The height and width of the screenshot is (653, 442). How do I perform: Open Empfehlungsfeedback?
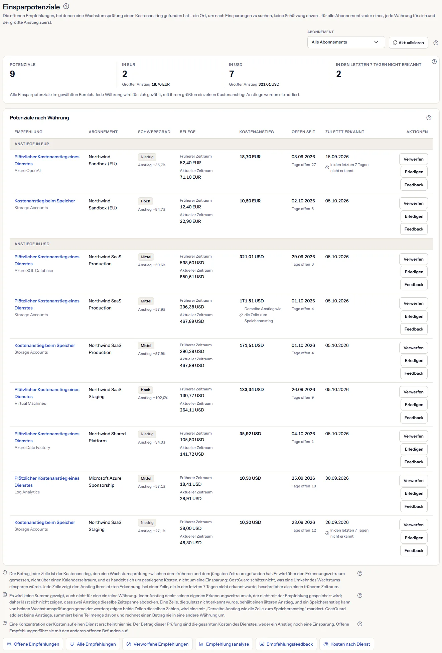pyautogui.click(x=286, y=644)
